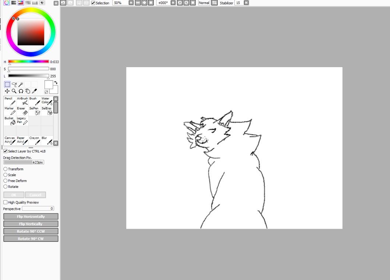This screenshot has height=280, width=390.
Task: Select the Free Deform radio option
Action: (x=6, y=181)
